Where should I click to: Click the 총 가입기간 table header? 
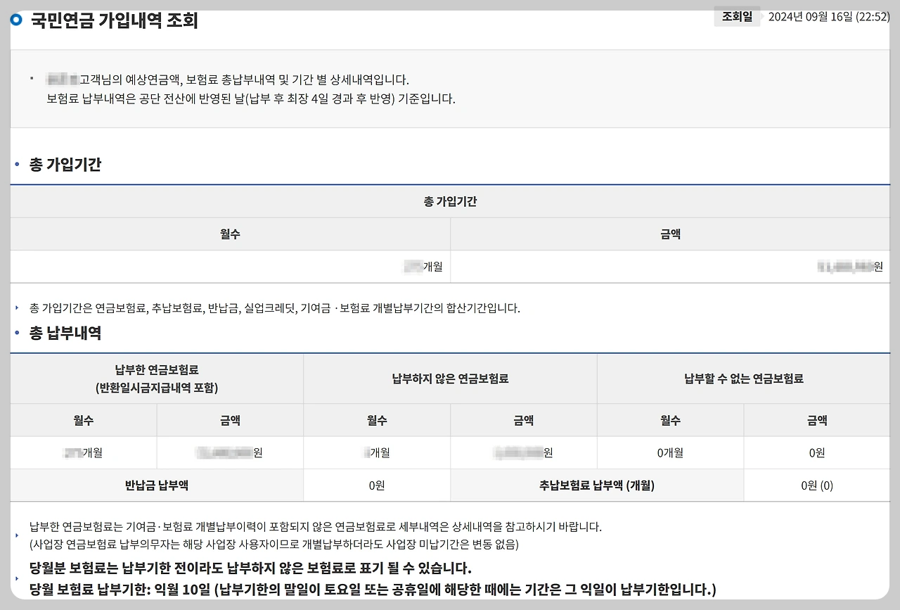(450, 201)
